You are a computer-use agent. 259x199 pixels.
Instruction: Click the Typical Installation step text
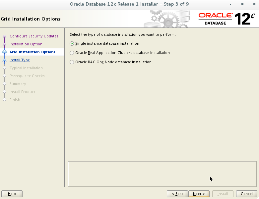click(26, 68)
